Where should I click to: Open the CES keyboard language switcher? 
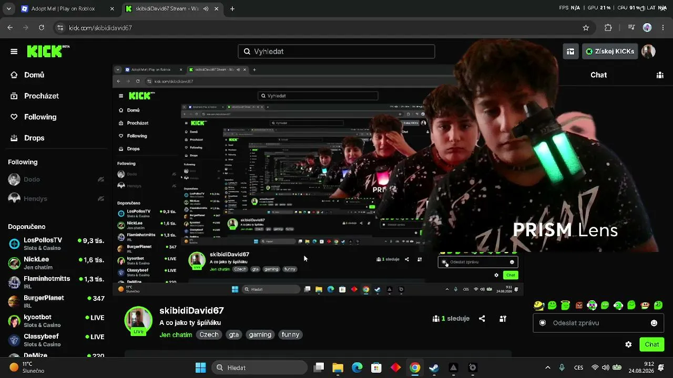pos(578,367)
